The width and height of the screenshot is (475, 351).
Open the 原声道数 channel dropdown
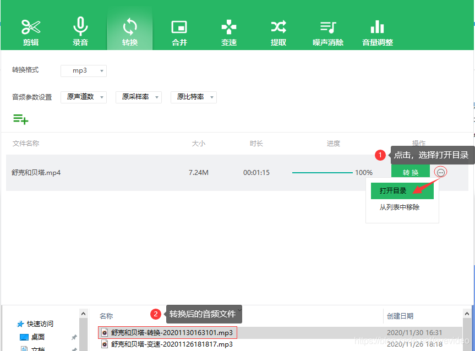[x=84, y=97]
